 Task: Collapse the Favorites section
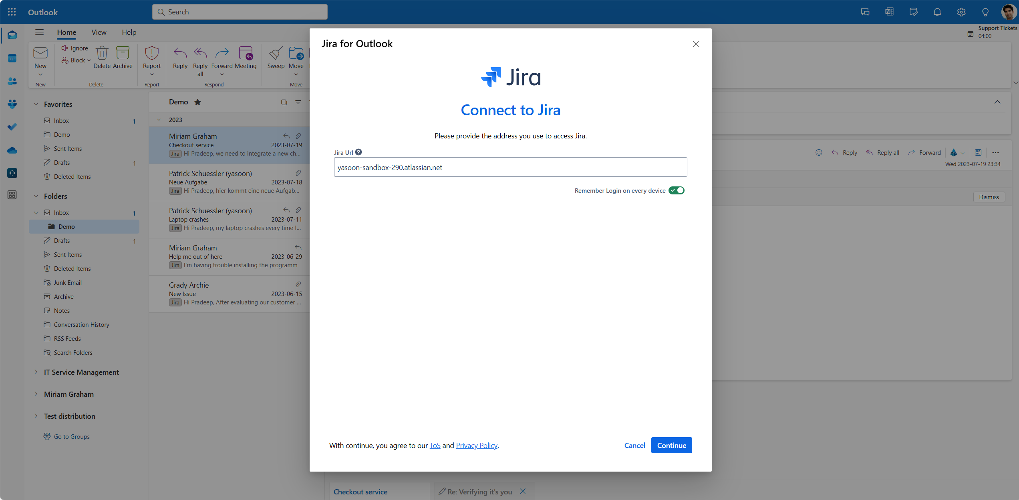[x=36, y=104]
